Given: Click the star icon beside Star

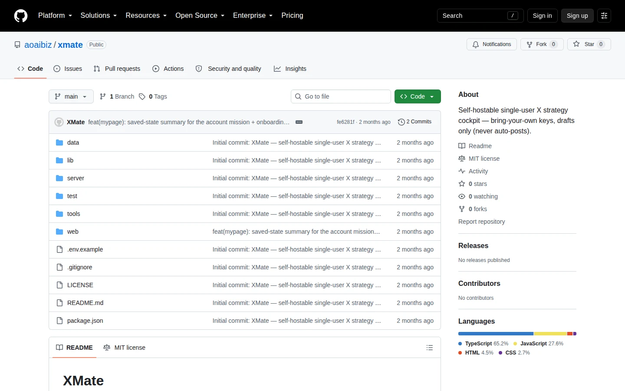Looking at the screenshot, I should point(576,44).
